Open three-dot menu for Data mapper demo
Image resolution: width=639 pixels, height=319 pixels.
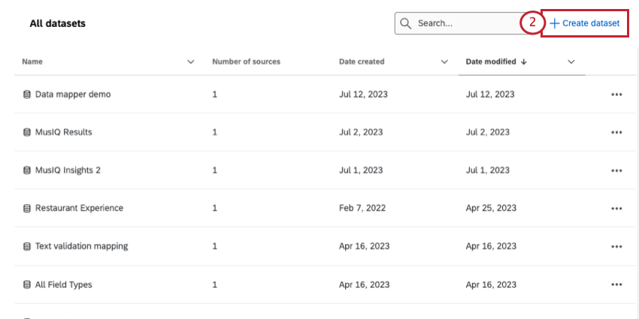[x=616, y=95]
